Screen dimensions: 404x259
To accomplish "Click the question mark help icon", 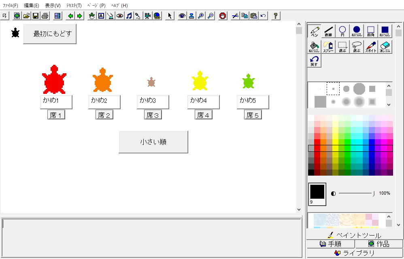I will (276, 16).
